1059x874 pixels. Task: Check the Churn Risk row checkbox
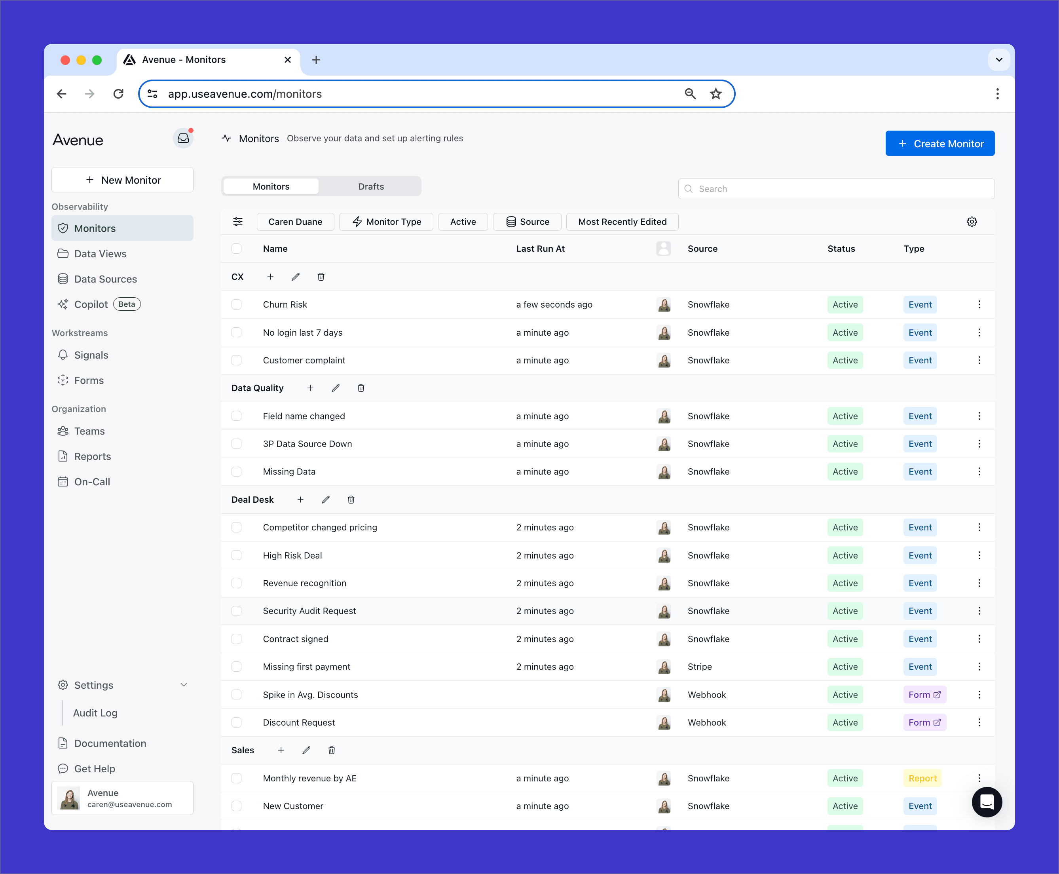click(x=237, y=304)
